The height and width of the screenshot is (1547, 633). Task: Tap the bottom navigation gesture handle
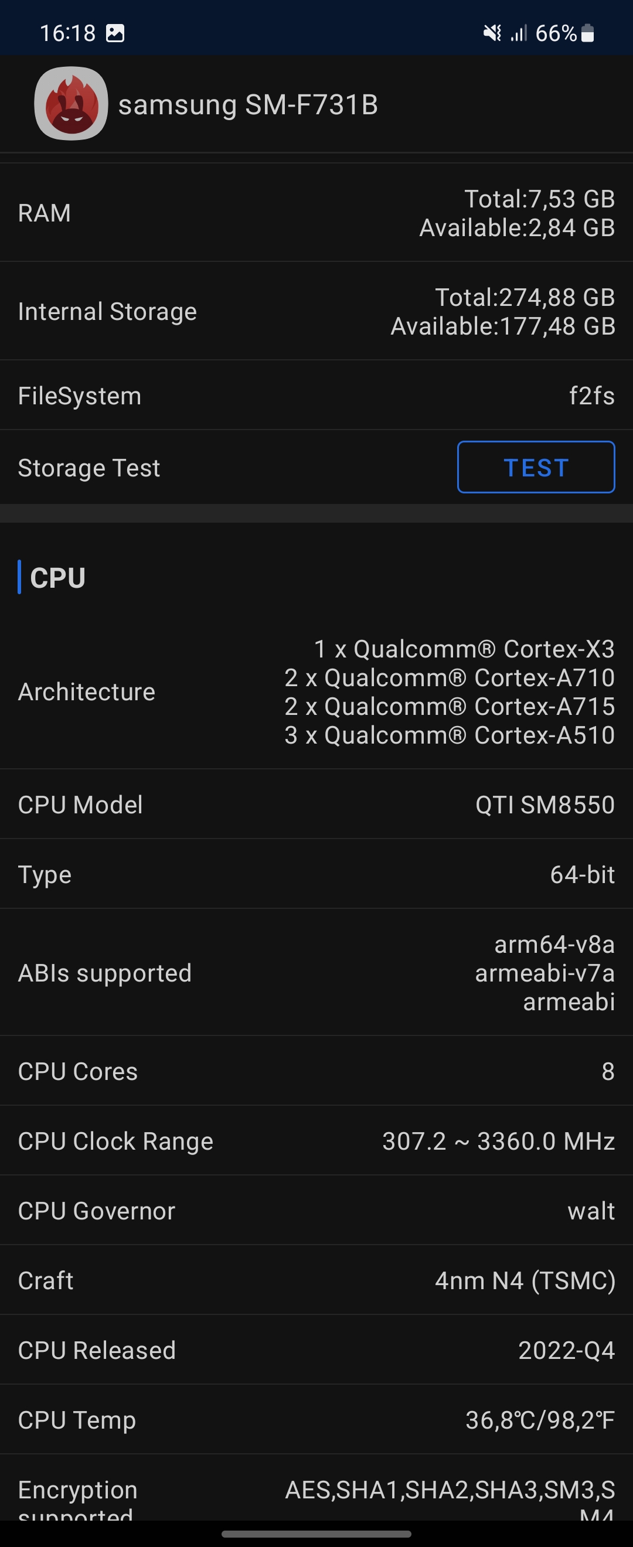tap(316, 1534)
